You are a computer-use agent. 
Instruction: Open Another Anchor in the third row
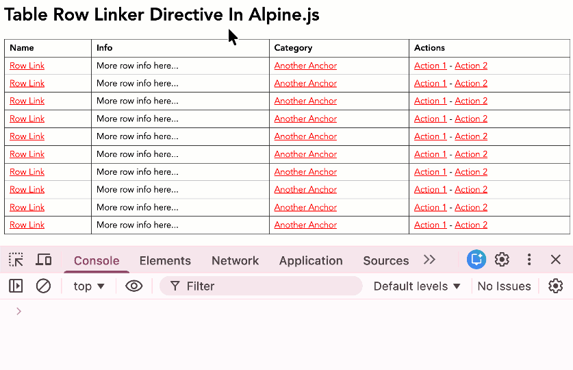tap(305, 101)
